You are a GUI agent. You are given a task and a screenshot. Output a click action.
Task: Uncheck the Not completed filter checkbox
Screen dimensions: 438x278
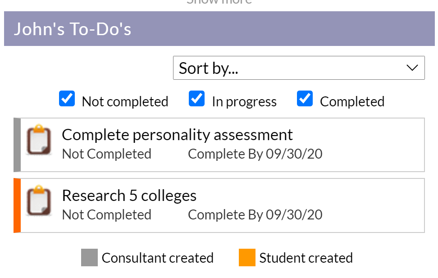click(67, 99)
